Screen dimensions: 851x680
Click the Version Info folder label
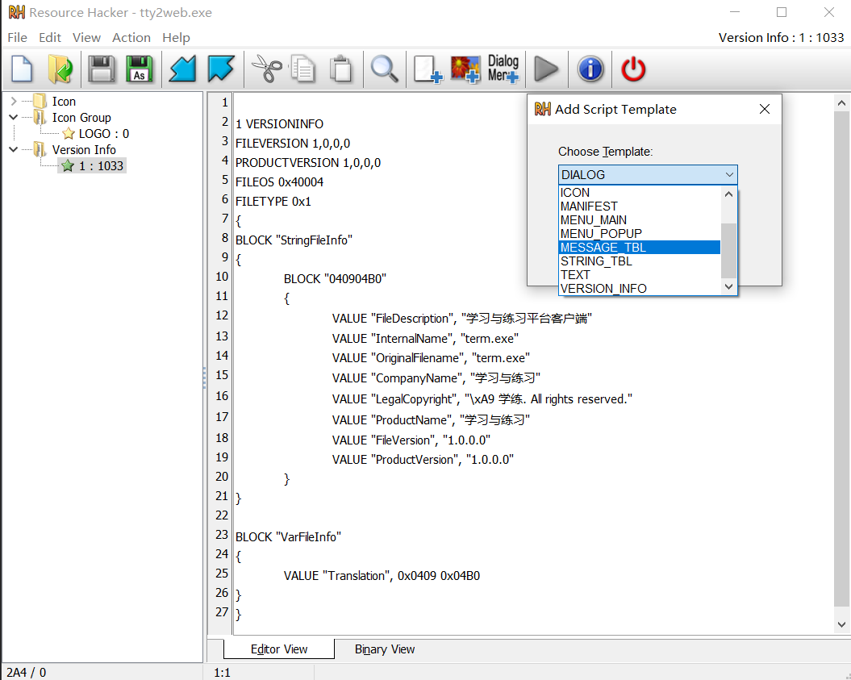[x=84, y=149]
